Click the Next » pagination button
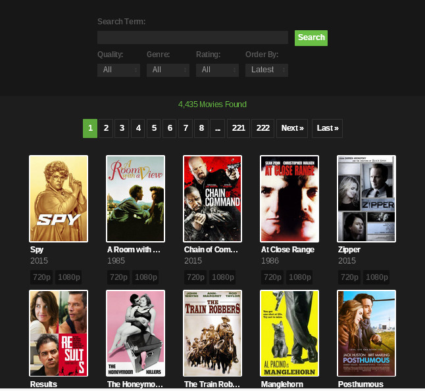Image resolution: width=425 pixels, height=391 pixels. point(292,128)
